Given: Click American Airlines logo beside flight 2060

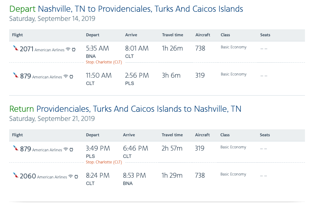Looking at the screenshot, I should (x=15, y=175).
